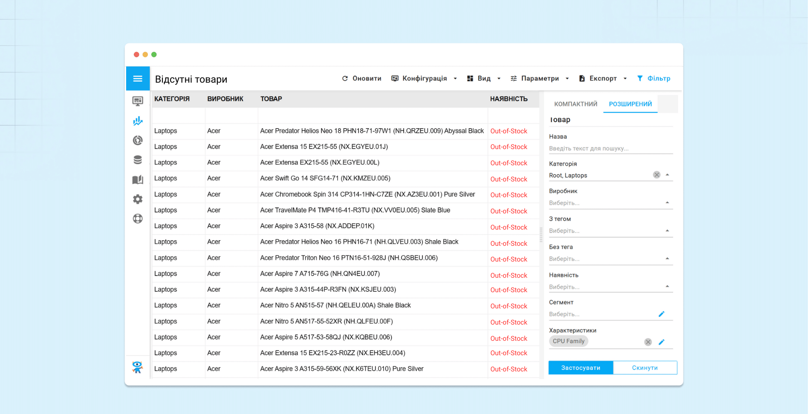
Task: Open the Експорт menu
Action: coord(603,78)
